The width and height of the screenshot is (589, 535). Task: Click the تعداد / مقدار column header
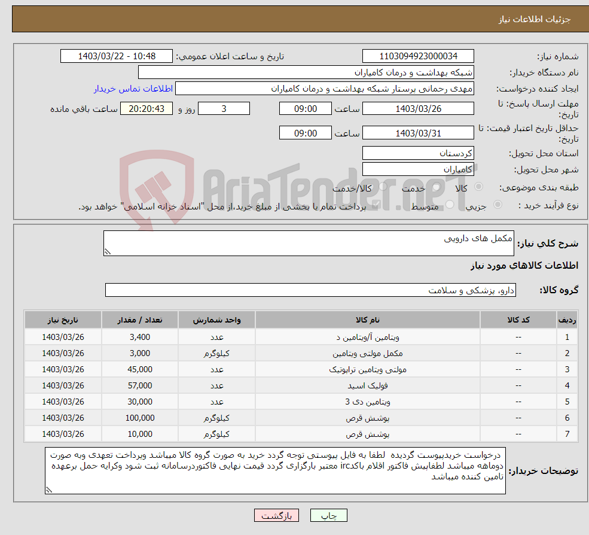140,320
